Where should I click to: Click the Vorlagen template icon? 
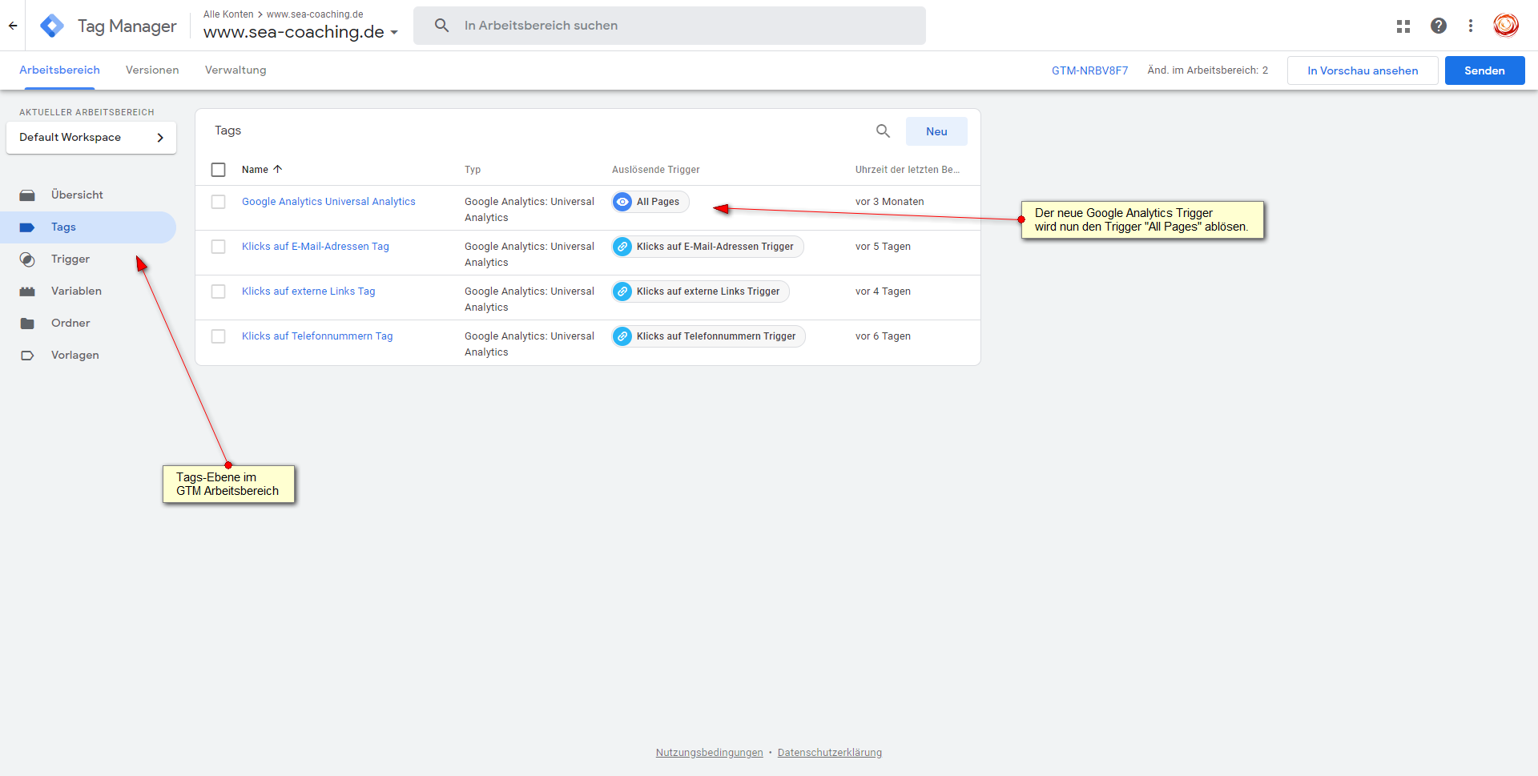coord(27,356)
